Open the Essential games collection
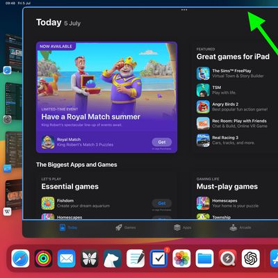Image resolution: width=278 pixels, height=278 pixels. 70,186
